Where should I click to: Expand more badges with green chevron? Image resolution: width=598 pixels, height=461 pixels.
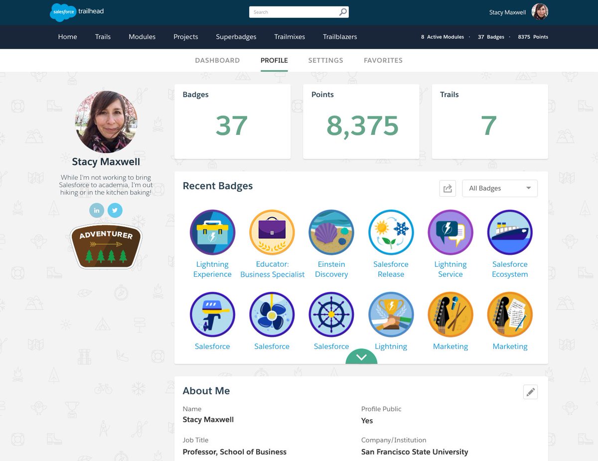(x=361, y=356)
